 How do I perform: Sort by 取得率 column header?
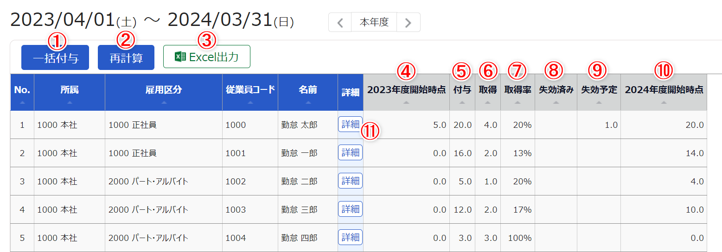point(518,92)
